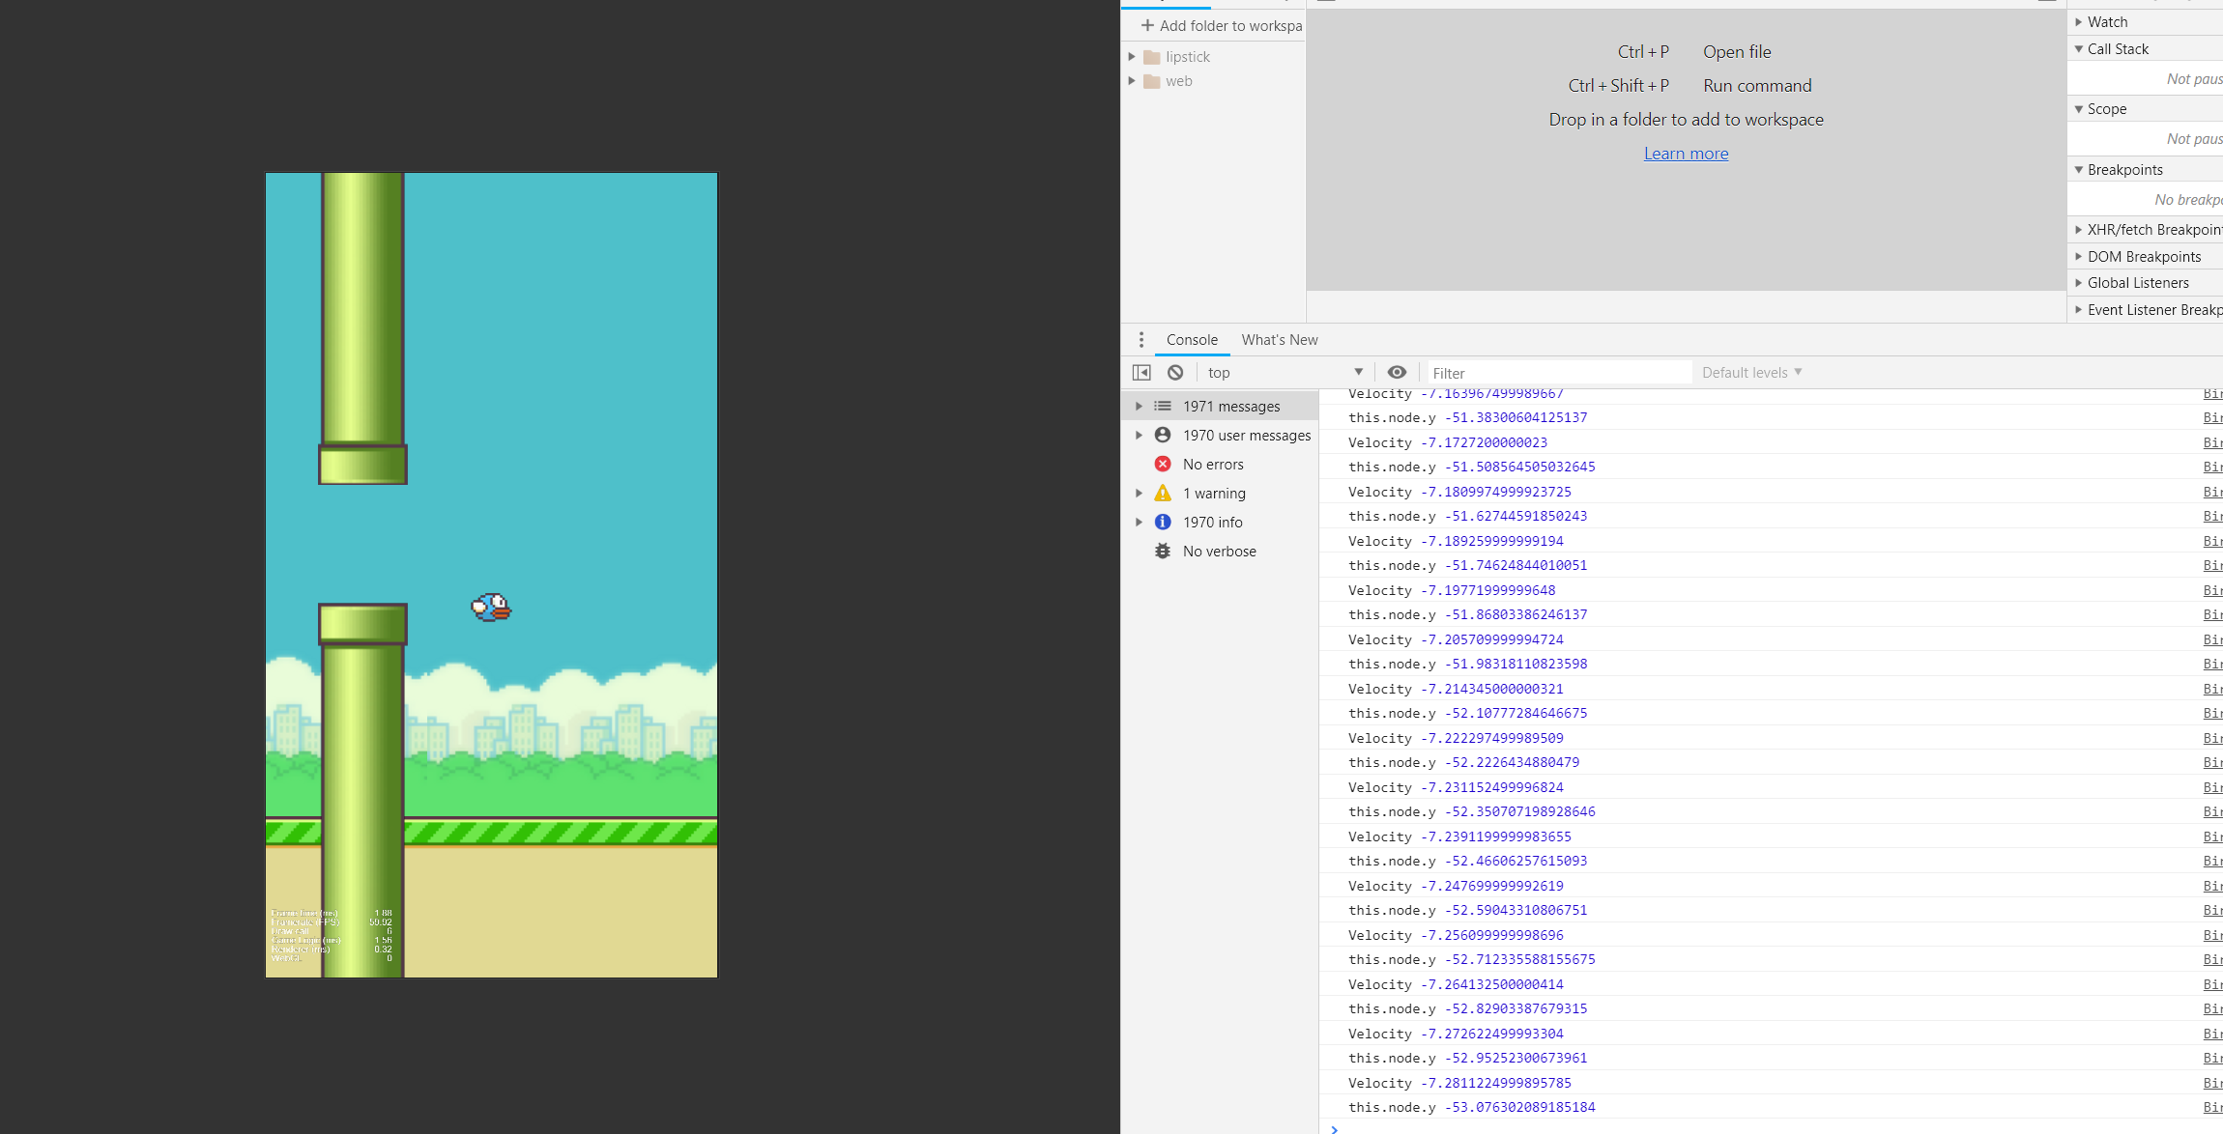Select 1970 user messages filter
Viewport: 2223px width, 1134px height.
tap(1246, 436)
